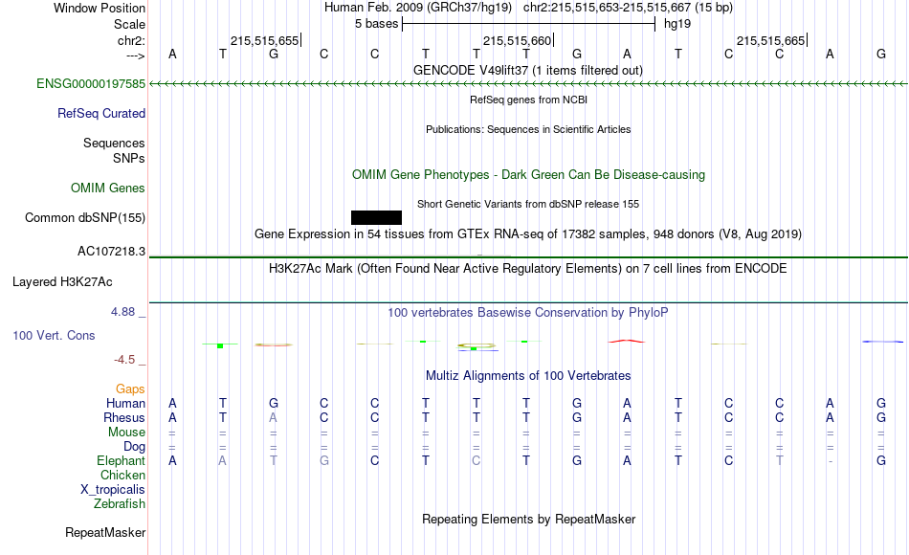
Task: Open the AC107218.3 GTEx gene label
Action: (111, 251)
